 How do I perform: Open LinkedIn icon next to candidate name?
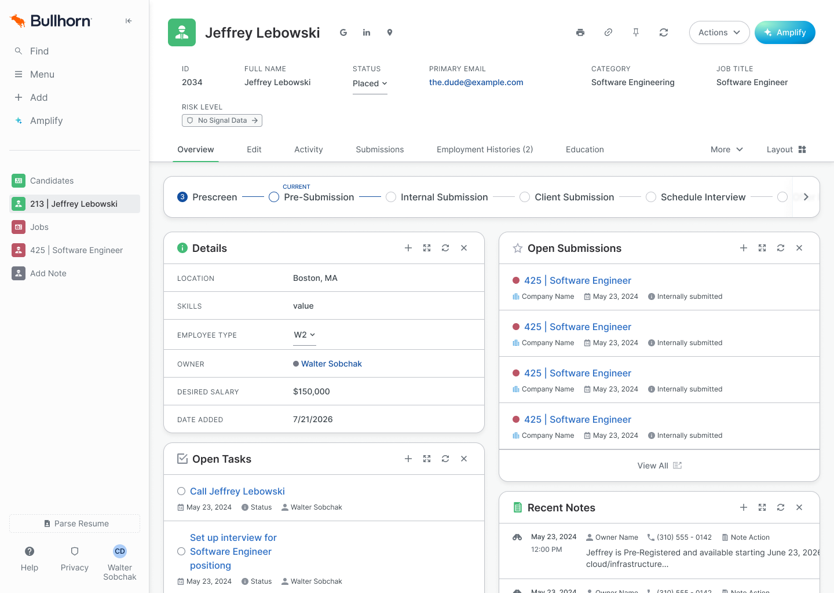click(367, 32)
